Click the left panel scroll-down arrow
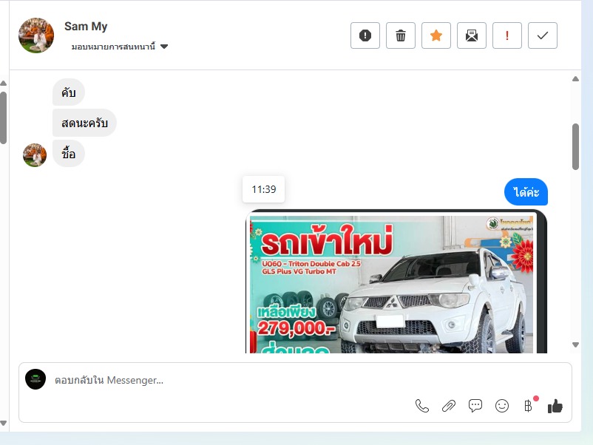The width and height of the screenshot is (593, 445). pos(3,423)
